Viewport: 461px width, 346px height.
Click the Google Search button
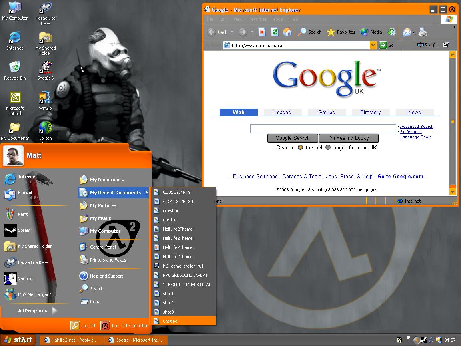[293, 138]
